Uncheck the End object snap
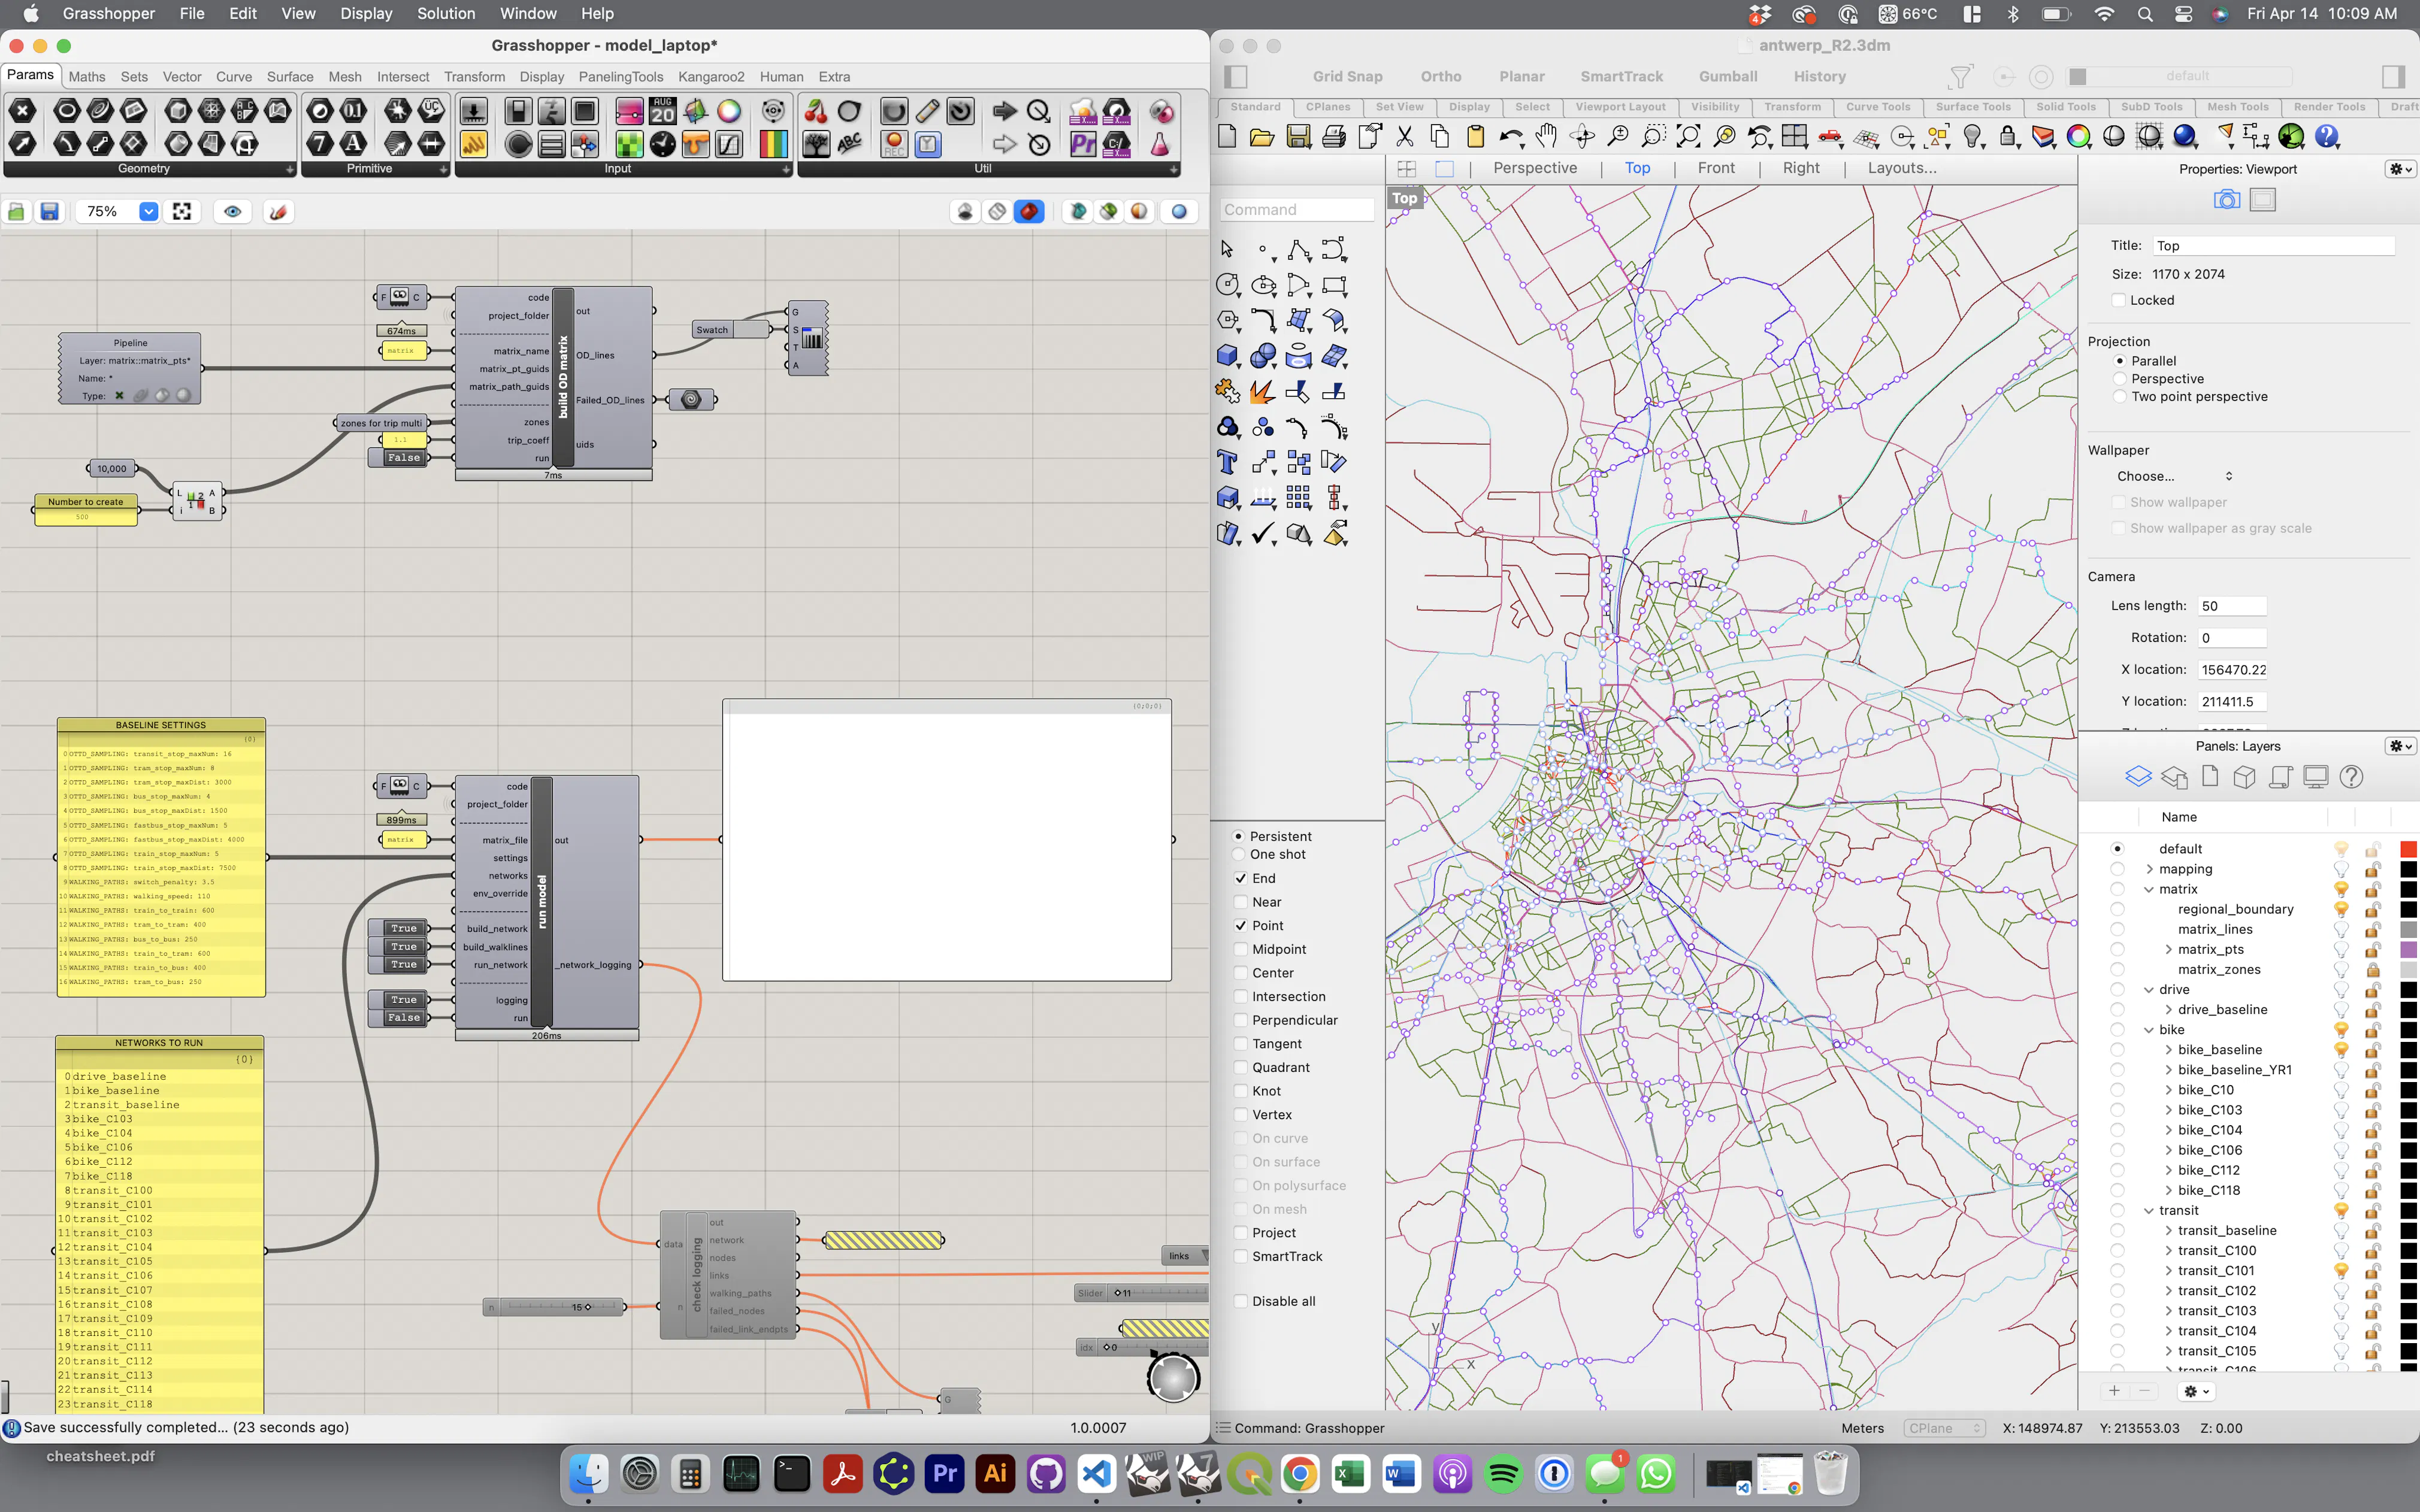The image size is (2420, 1512). [x=1240, y=878]
